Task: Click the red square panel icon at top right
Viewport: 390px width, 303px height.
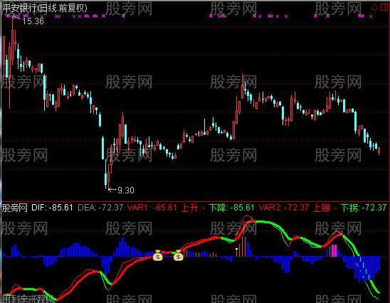Action: 384,7
